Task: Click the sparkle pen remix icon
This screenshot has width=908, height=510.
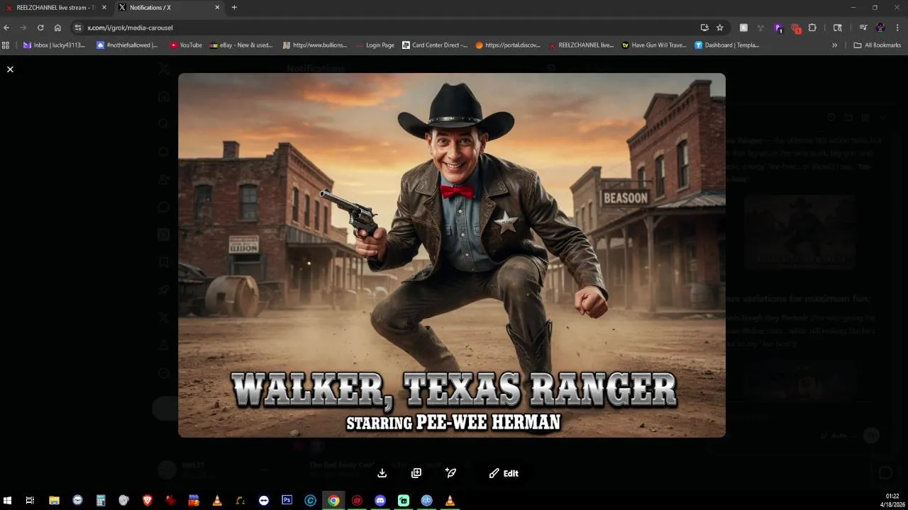Action: (x=450, y=473)
